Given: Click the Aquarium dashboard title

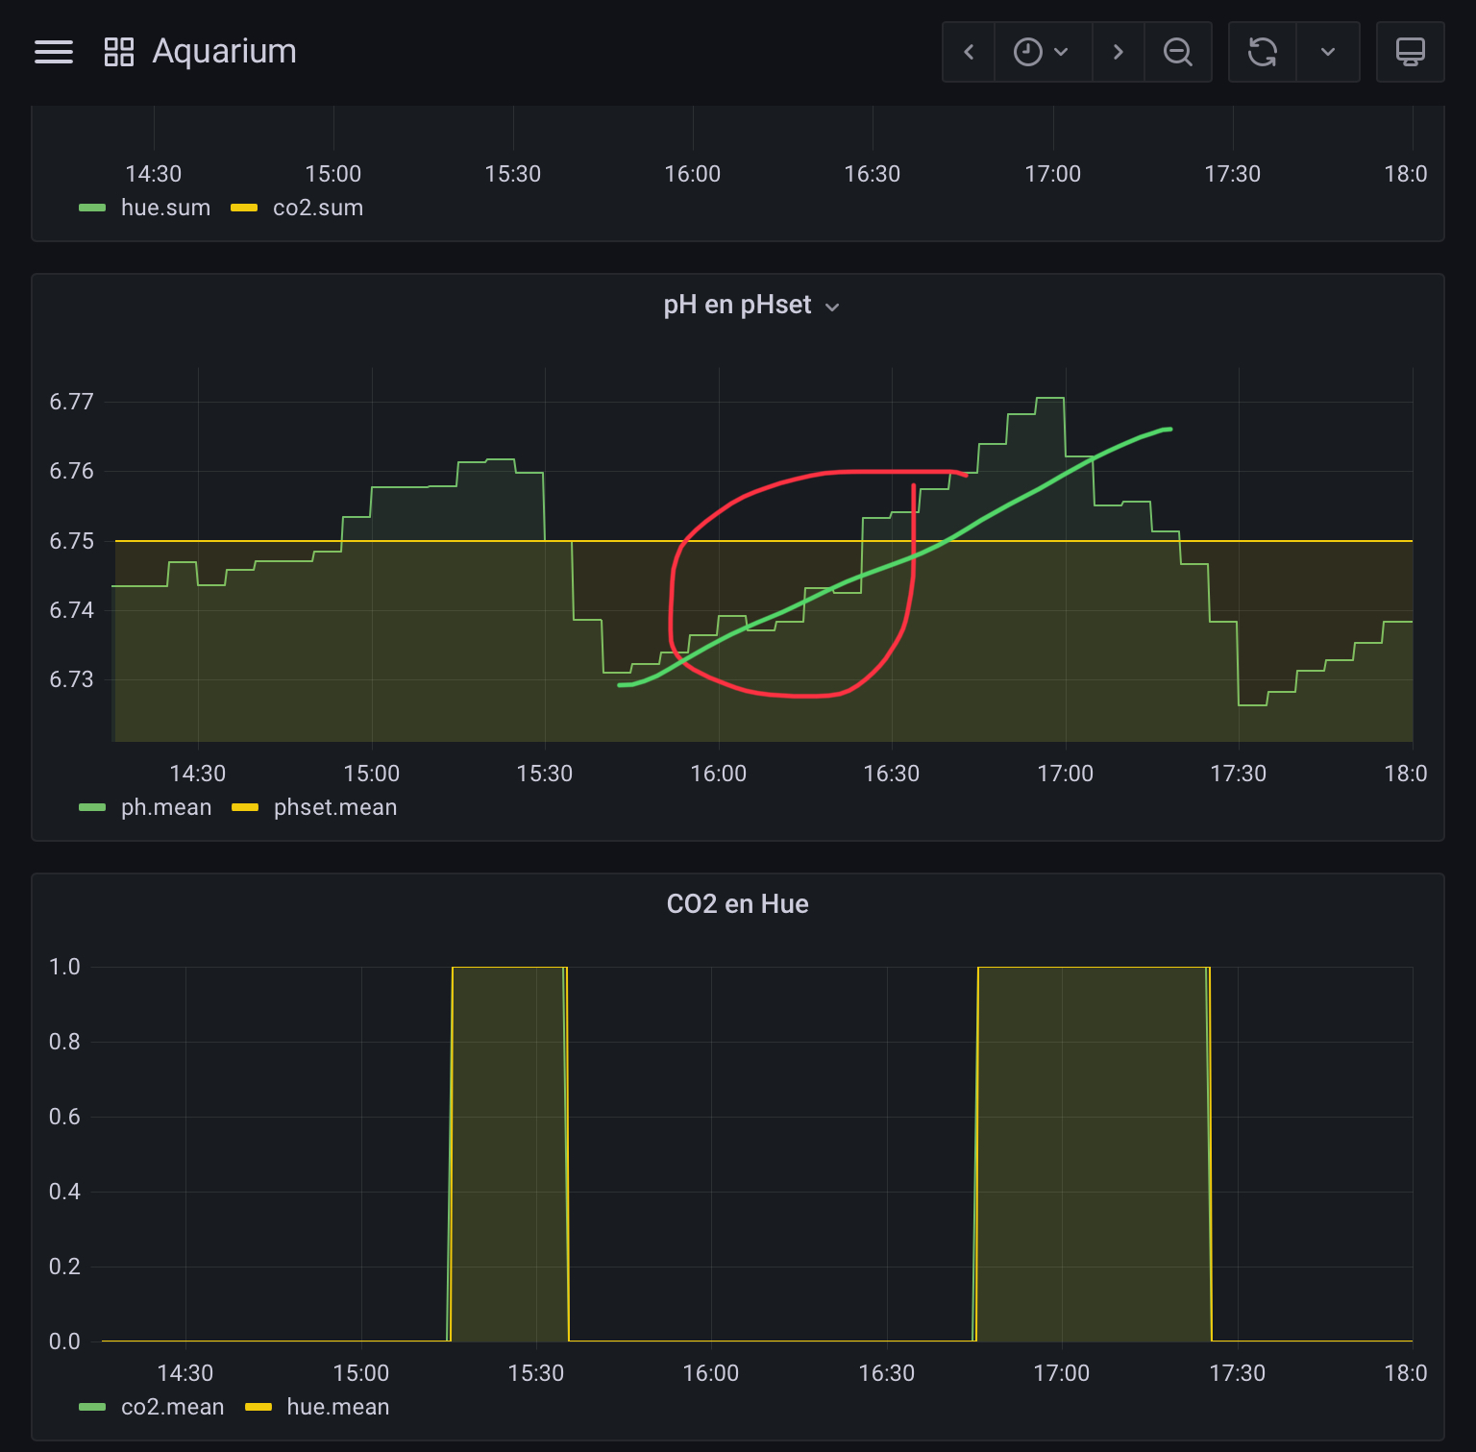Looking at the screenshot, I should coord(224,52).
